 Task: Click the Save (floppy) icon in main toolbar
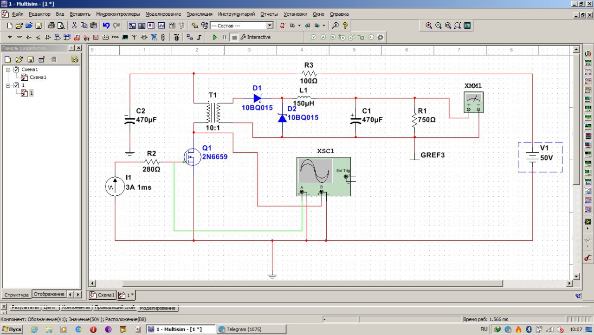pyautogui.click(x=38, y=26)
